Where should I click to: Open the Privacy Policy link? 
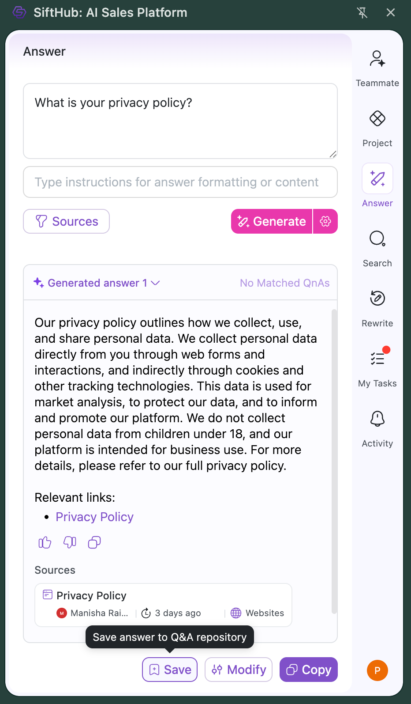[94, 517]
